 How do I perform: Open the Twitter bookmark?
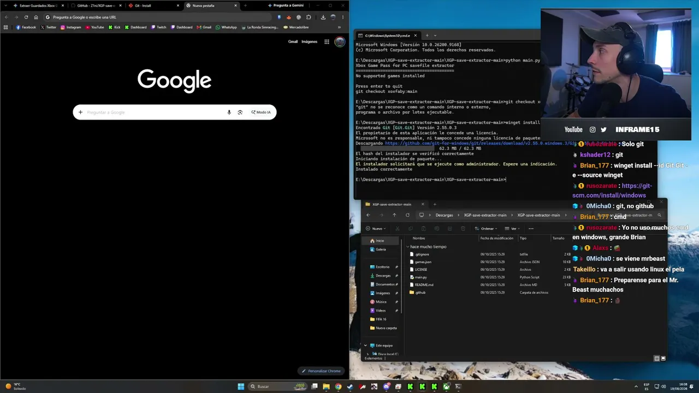pyautogui.click(x=48, y=27)
